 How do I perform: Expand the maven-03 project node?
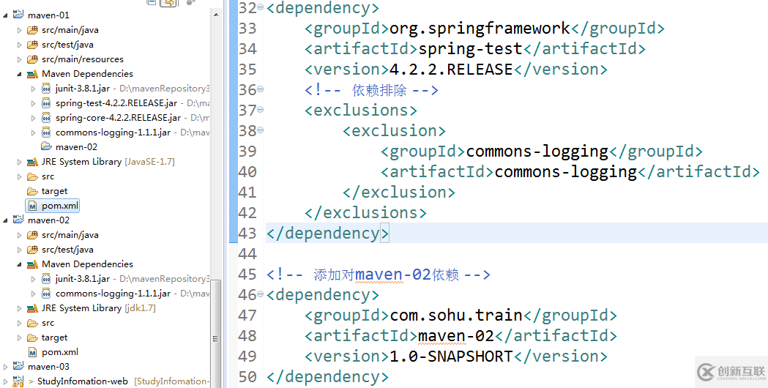point(5,367)
